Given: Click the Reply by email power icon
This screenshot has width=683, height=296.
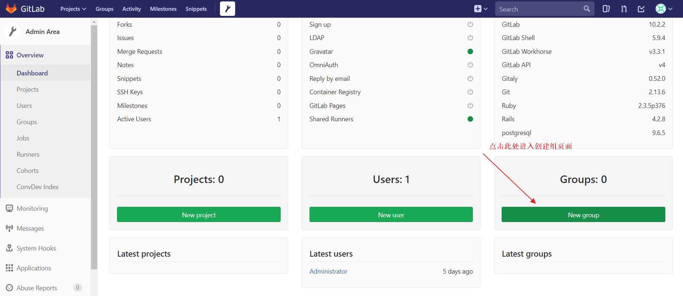Looking at the screenshot, I should click(x=470, y=78).
